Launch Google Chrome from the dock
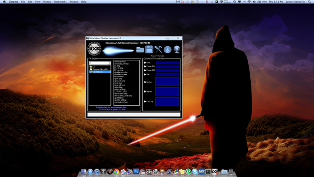Image resolution: width=314 pixels, height=177 pixels. point(116,172)
